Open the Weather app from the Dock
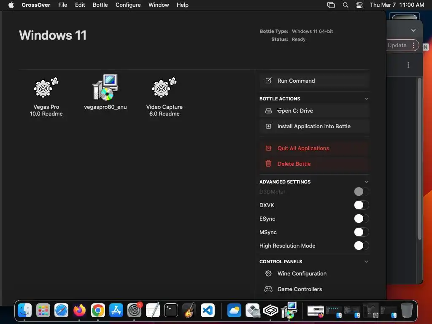 (x=234, y=310)
